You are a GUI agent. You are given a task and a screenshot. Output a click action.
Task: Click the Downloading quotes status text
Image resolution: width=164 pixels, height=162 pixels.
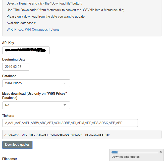click(126, 157)
